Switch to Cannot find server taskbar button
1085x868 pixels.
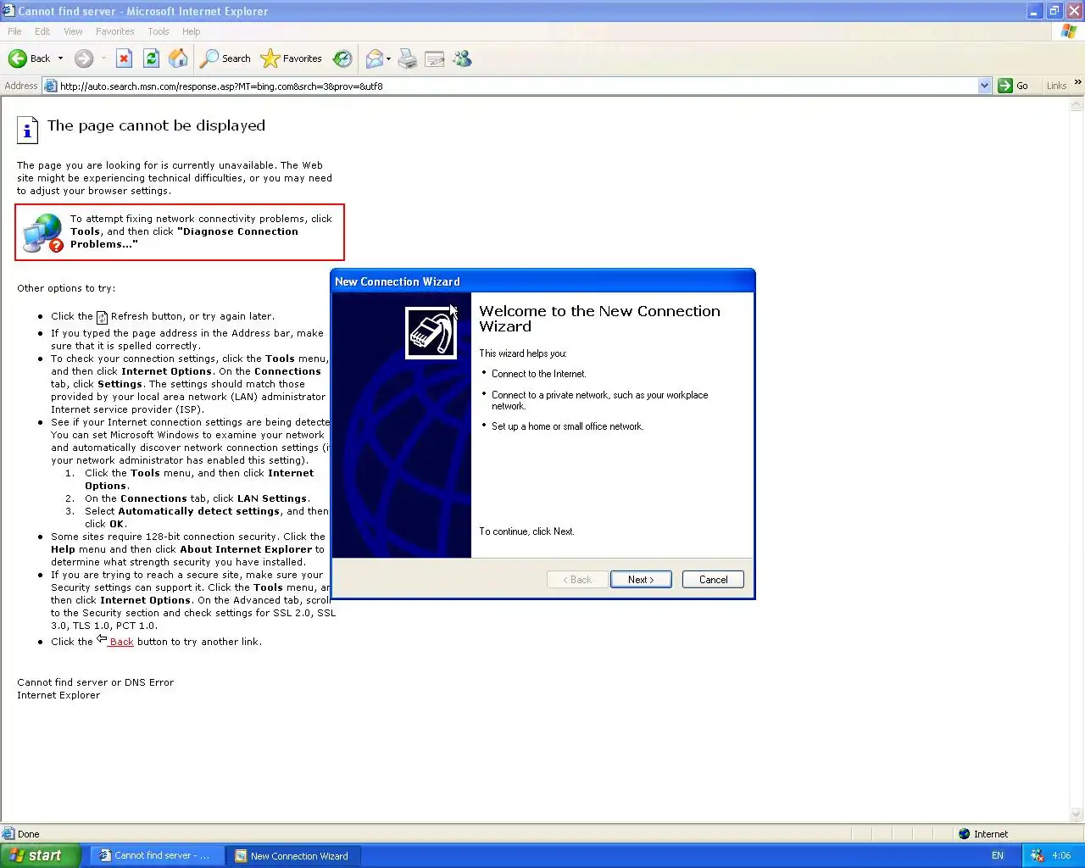point(156,855)
